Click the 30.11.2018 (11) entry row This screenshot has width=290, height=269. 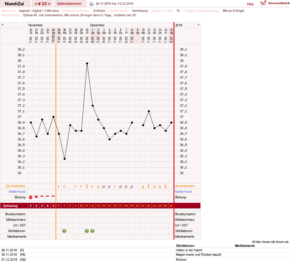(x=145, y=255)
